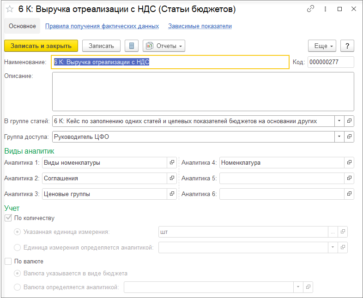Click into the Описание text area
The image size is (363, 298).
click(203, 91)
